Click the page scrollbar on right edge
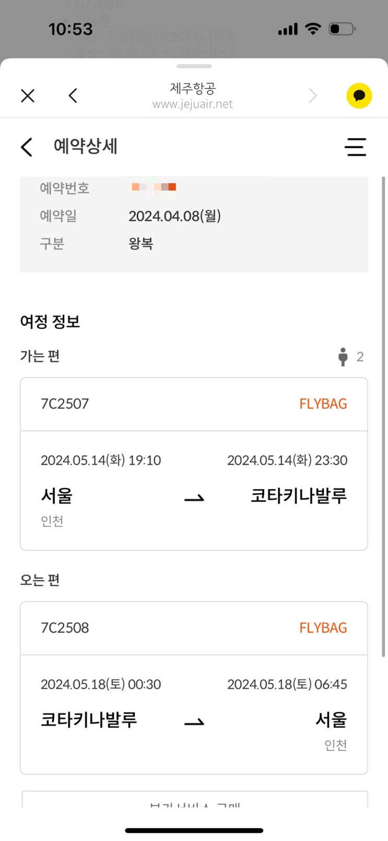This screenshot has height=841, width=388. (x=384, y=418)
